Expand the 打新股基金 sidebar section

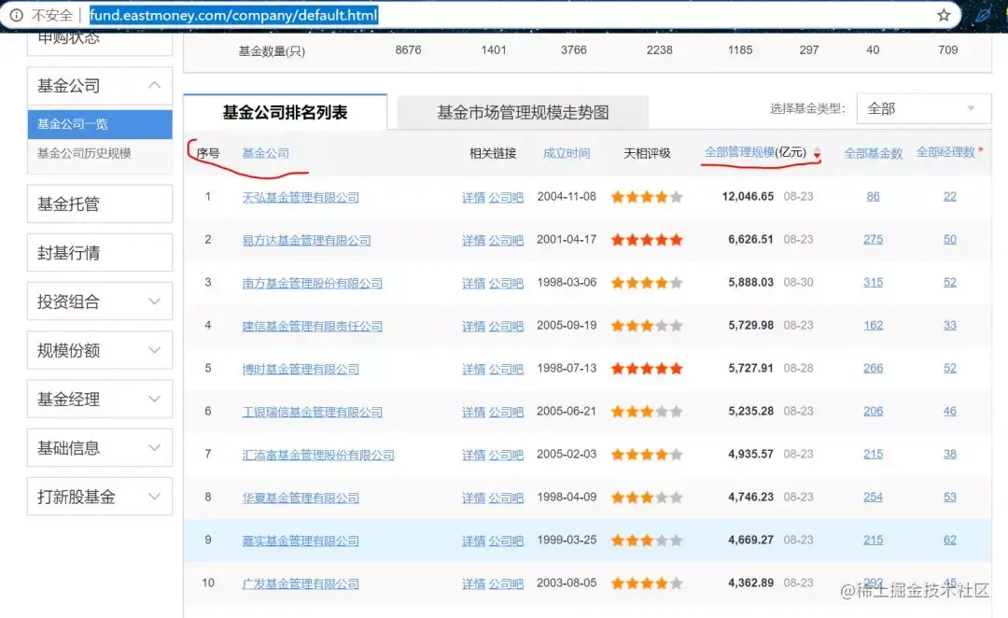pos(154,497)
